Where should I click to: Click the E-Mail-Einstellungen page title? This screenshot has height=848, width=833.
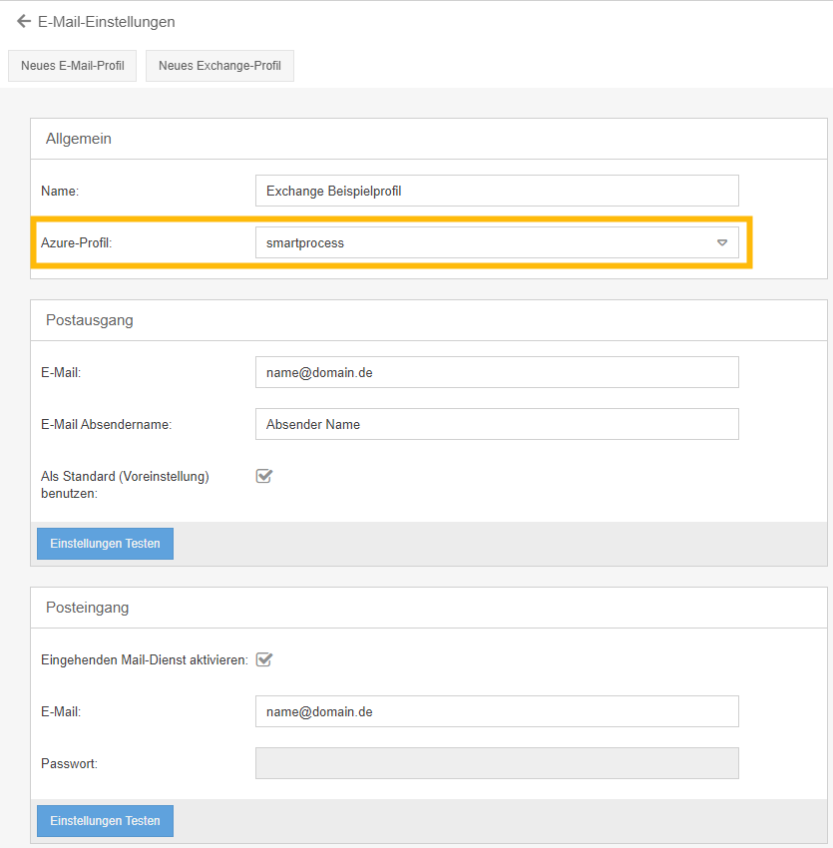point(107,21)
